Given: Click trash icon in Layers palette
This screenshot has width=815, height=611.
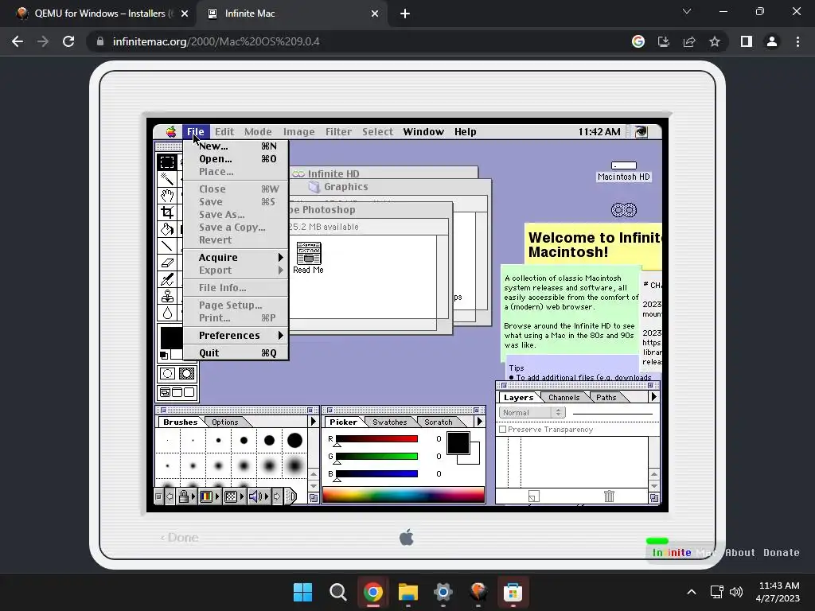Looking at the screenshot, I should 609,496.
